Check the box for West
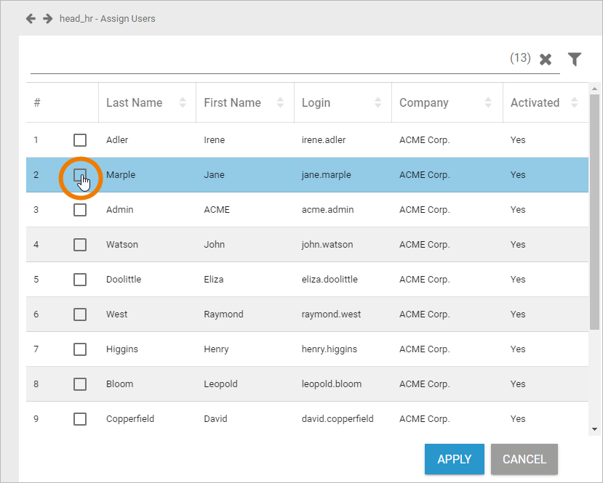 tap(80, 314)
